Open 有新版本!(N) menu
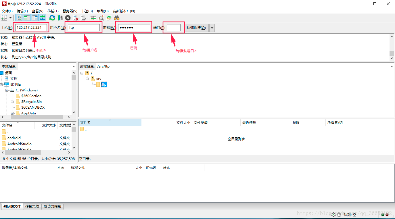Screen dimensions: 395x219 [x=124, y=11]
